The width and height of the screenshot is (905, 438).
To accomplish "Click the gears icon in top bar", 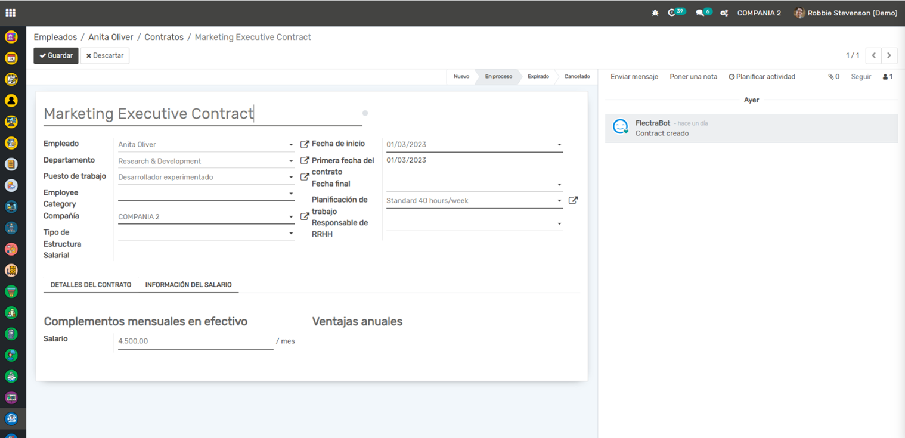I will click(724, 13).
